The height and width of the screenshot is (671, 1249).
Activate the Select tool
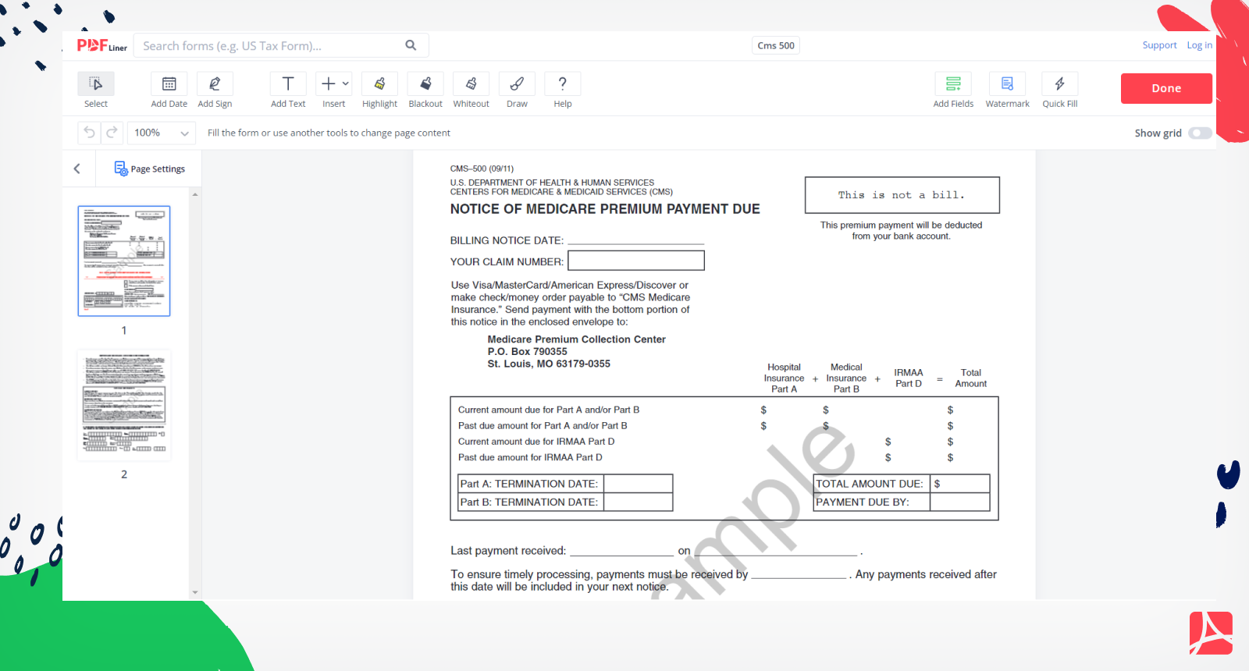[96, 91]
